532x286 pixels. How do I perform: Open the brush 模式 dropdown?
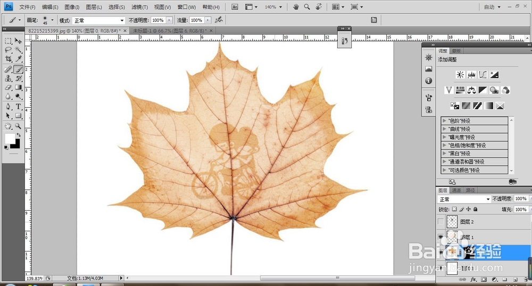click(99, 21)
